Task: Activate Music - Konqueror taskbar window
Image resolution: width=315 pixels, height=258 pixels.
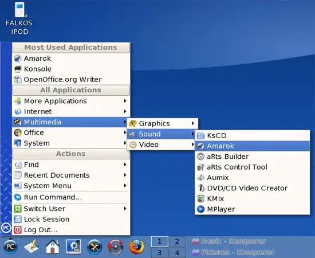Action: [229, 241]
